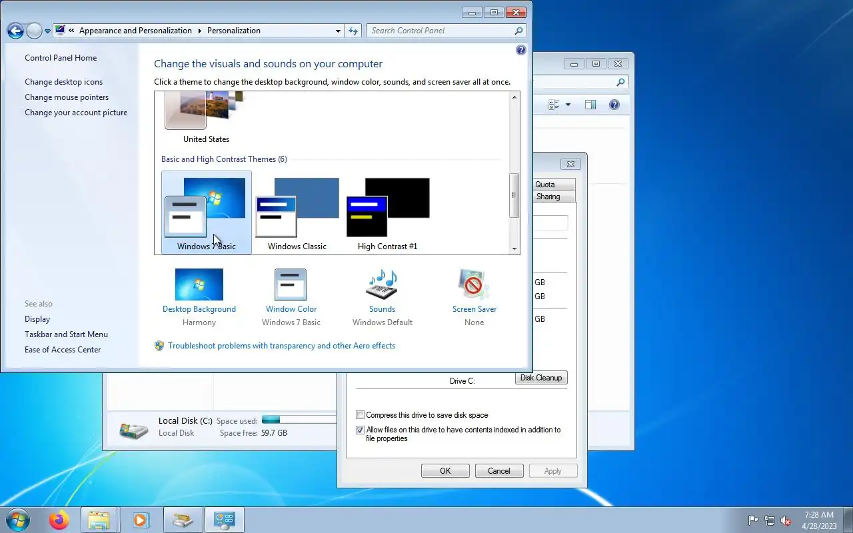Viewport: 853px width, 533px height.
Task: Click the Desktop Background link text
Action: click(199, 309)
